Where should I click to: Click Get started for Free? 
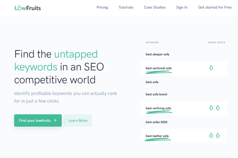[x=215, y=7]
